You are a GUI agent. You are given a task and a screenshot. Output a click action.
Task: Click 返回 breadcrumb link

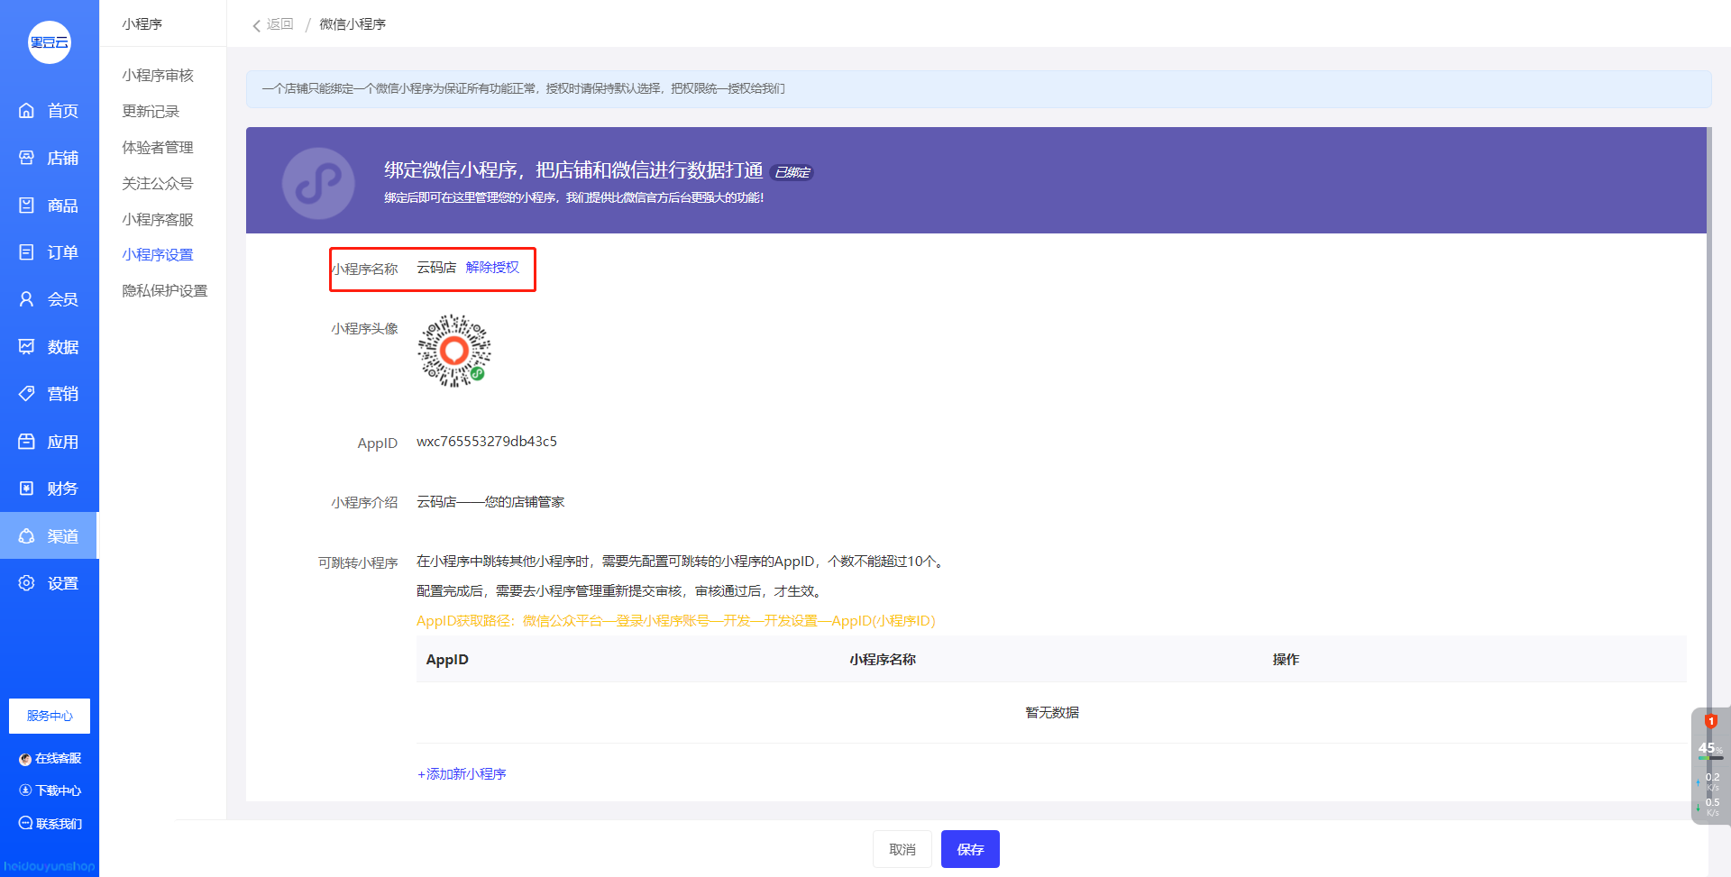tap(280, 24)
